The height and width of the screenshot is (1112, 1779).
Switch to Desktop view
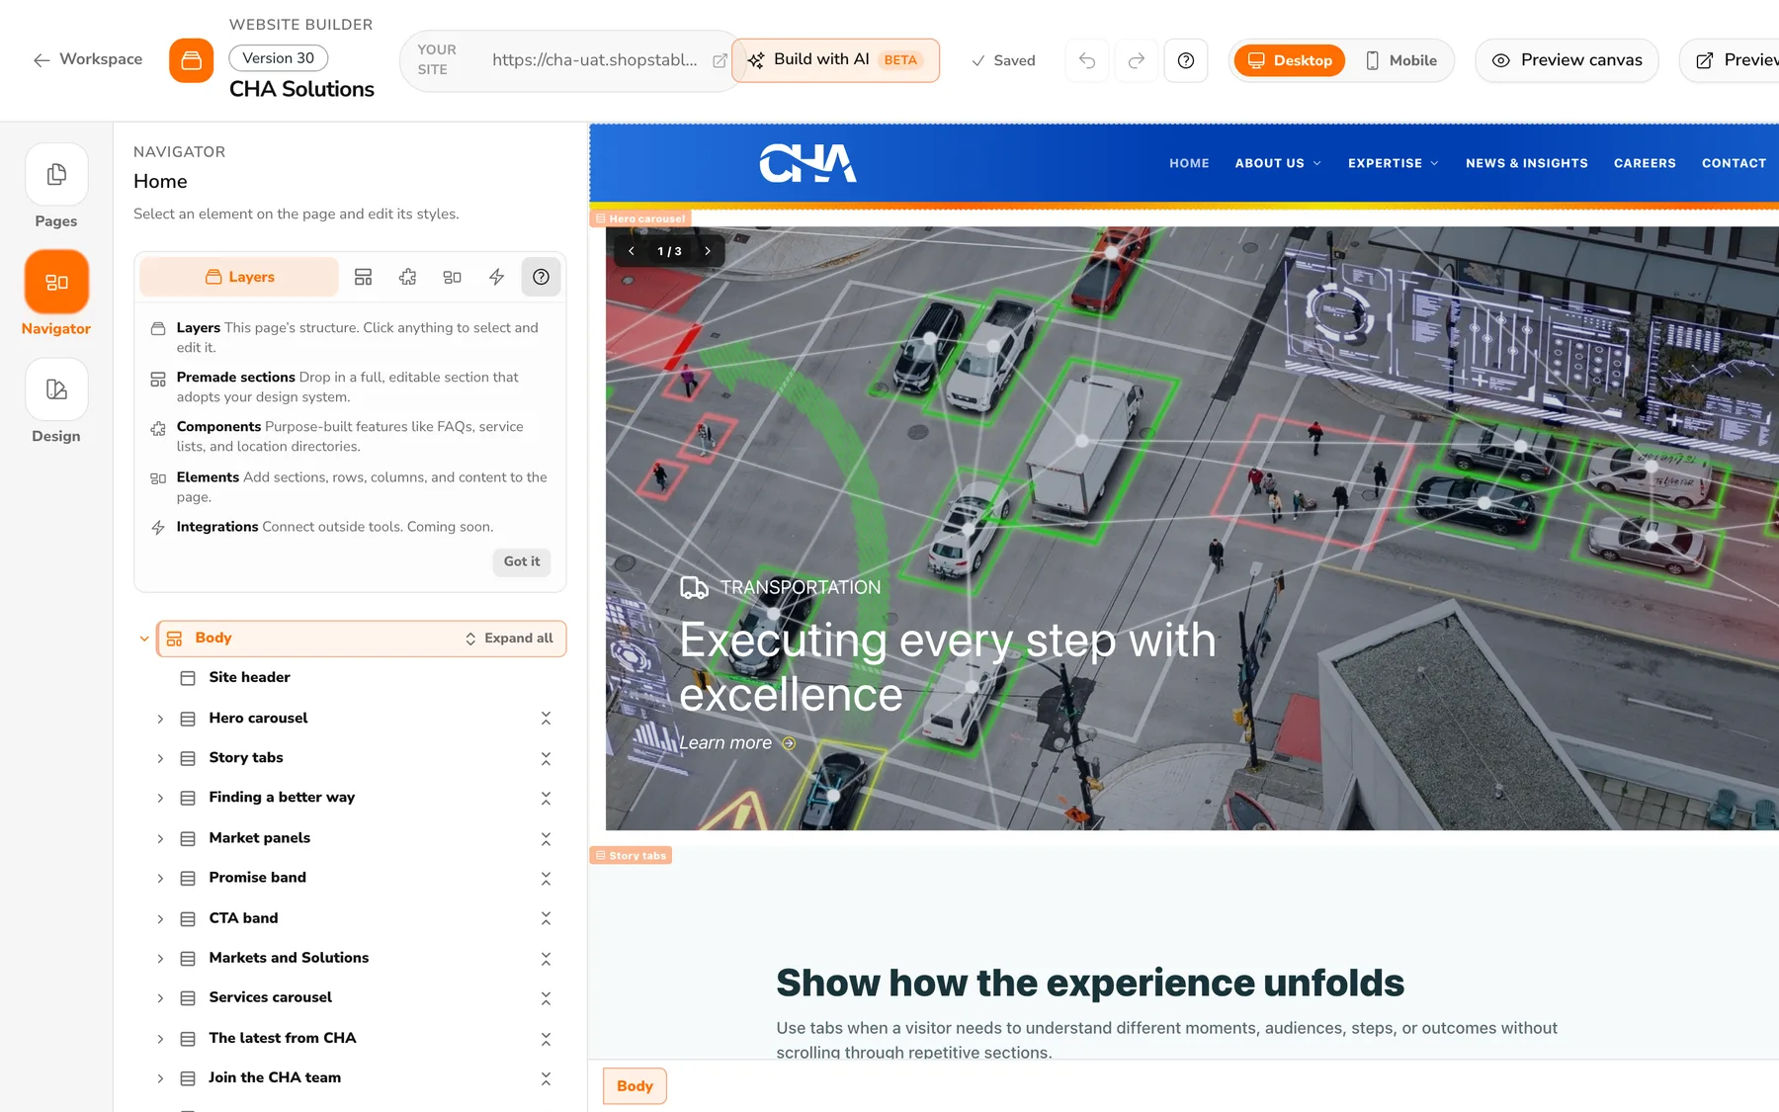pyautogui.click(x=1290, y=60)
